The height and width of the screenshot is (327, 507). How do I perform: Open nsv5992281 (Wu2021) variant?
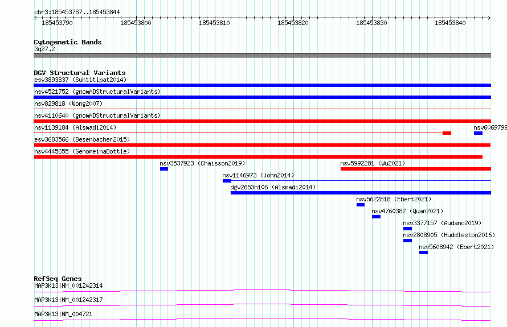(x=373, y=163)
